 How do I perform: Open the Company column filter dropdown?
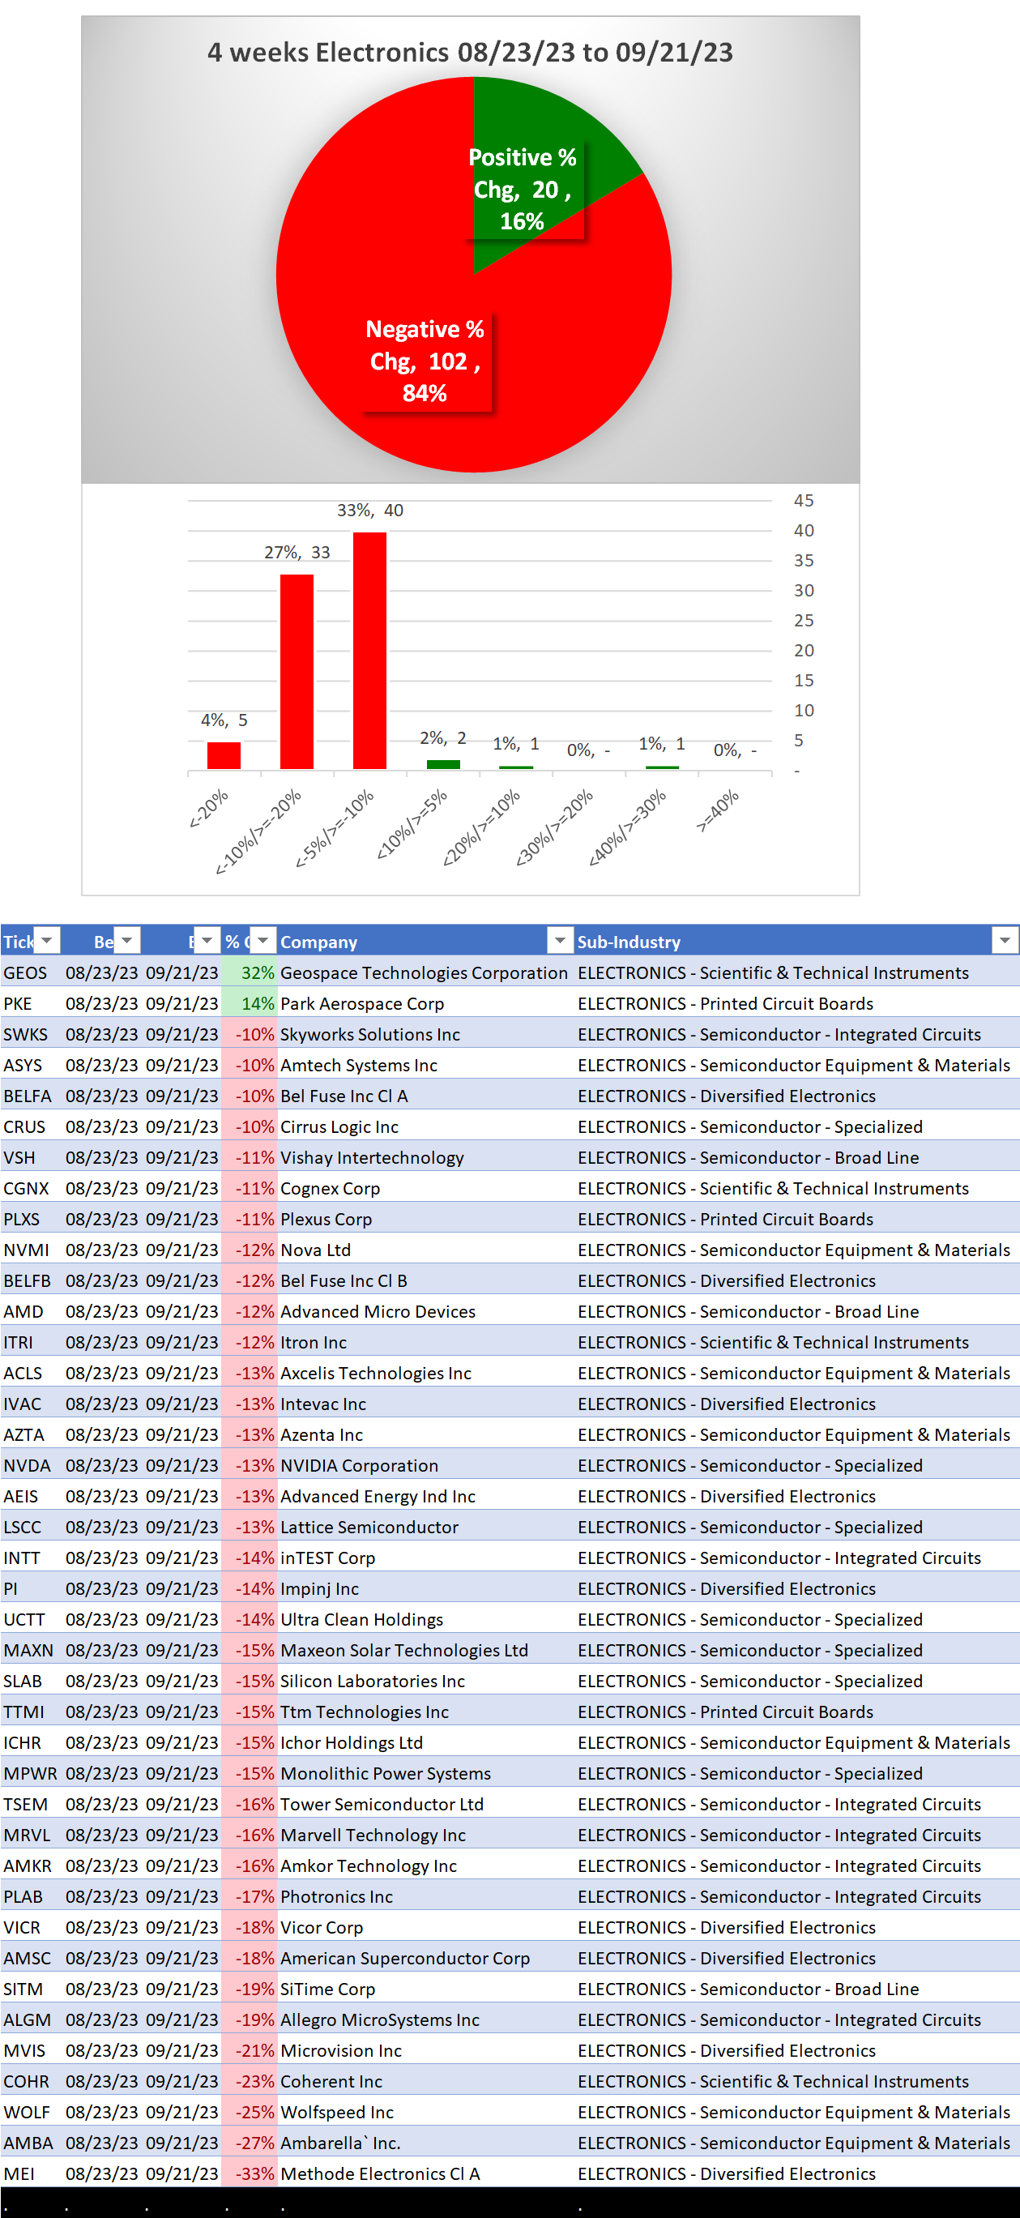pos(561,940)
